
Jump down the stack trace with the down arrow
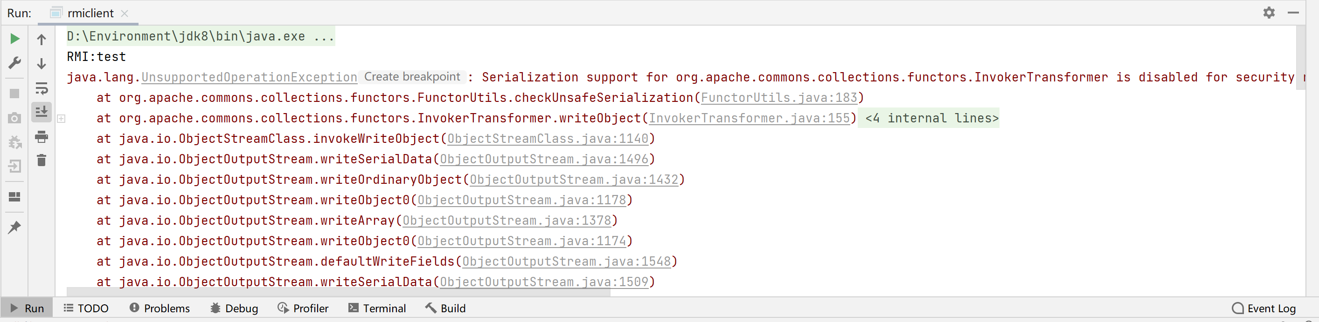click(42, 63)
